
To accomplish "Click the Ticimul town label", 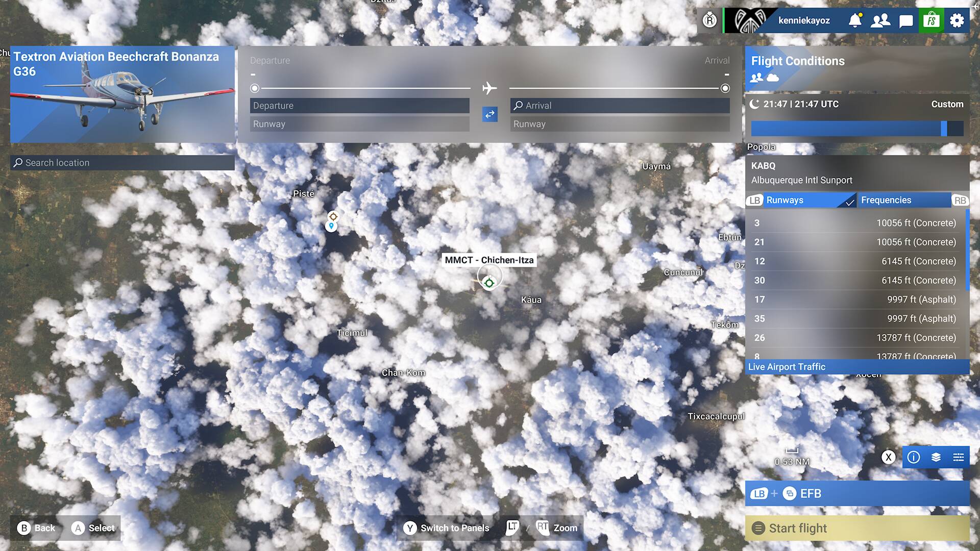I will [352, 333].
